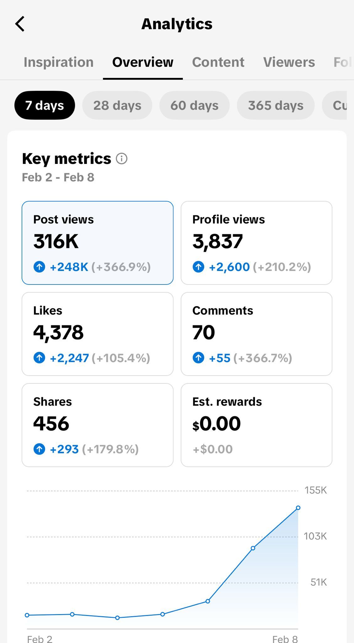Select the 7 days range
This screenshot has height=643, width=354.
coord(45,105)
